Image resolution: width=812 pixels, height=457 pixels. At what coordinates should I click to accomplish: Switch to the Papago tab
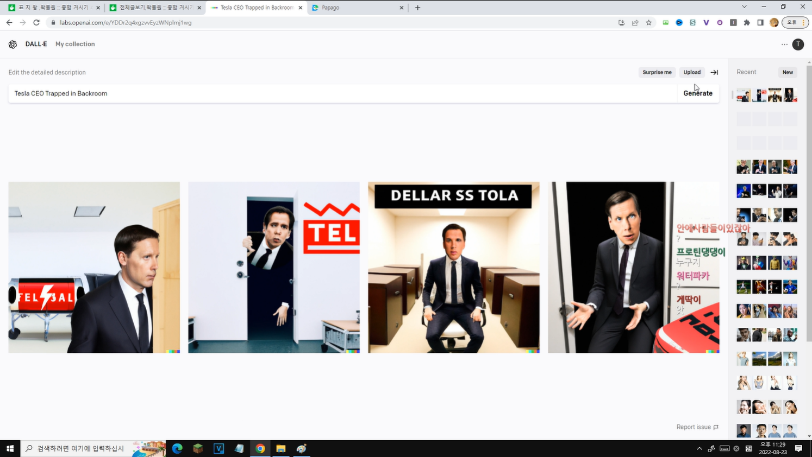pyautogui.click(x=357, y=8)
